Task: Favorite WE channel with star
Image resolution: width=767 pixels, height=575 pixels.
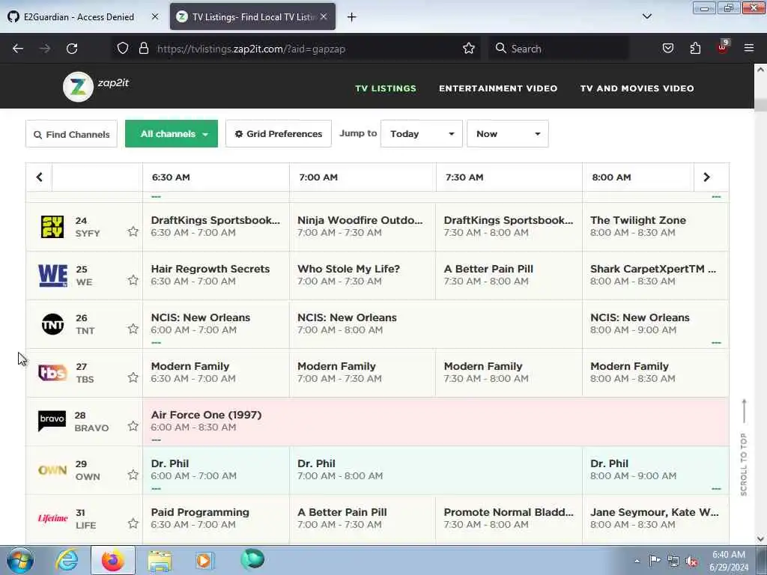Action: [133, 280]
